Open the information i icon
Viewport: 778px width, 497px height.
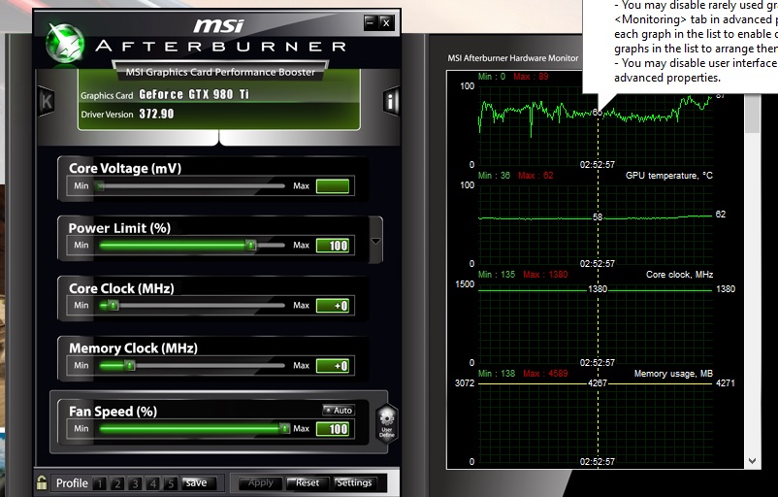click(391, 100)
